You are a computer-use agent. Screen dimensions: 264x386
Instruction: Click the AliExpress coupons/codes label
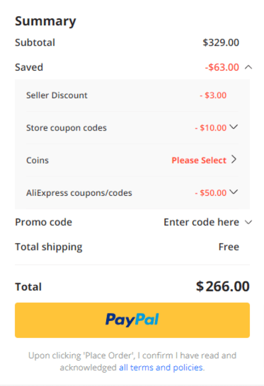79,193
